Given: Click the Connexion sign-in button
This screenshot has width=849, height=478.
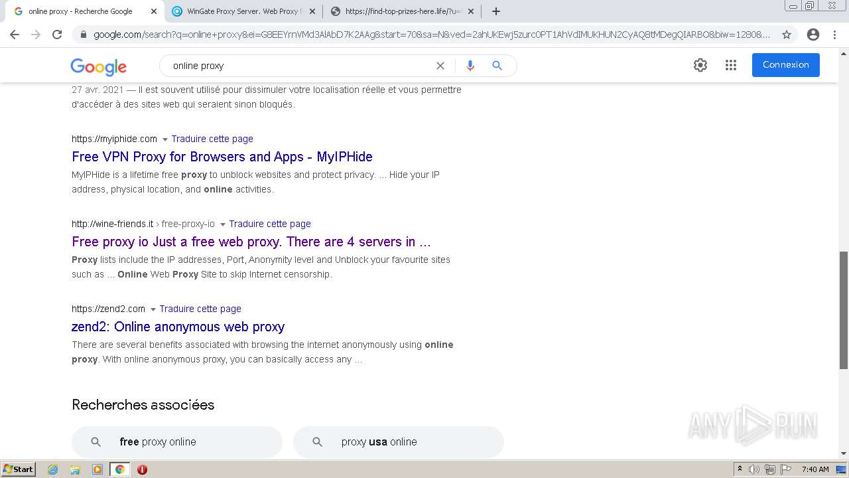Looking at the screenshot, I should click(x=785, y=65).
